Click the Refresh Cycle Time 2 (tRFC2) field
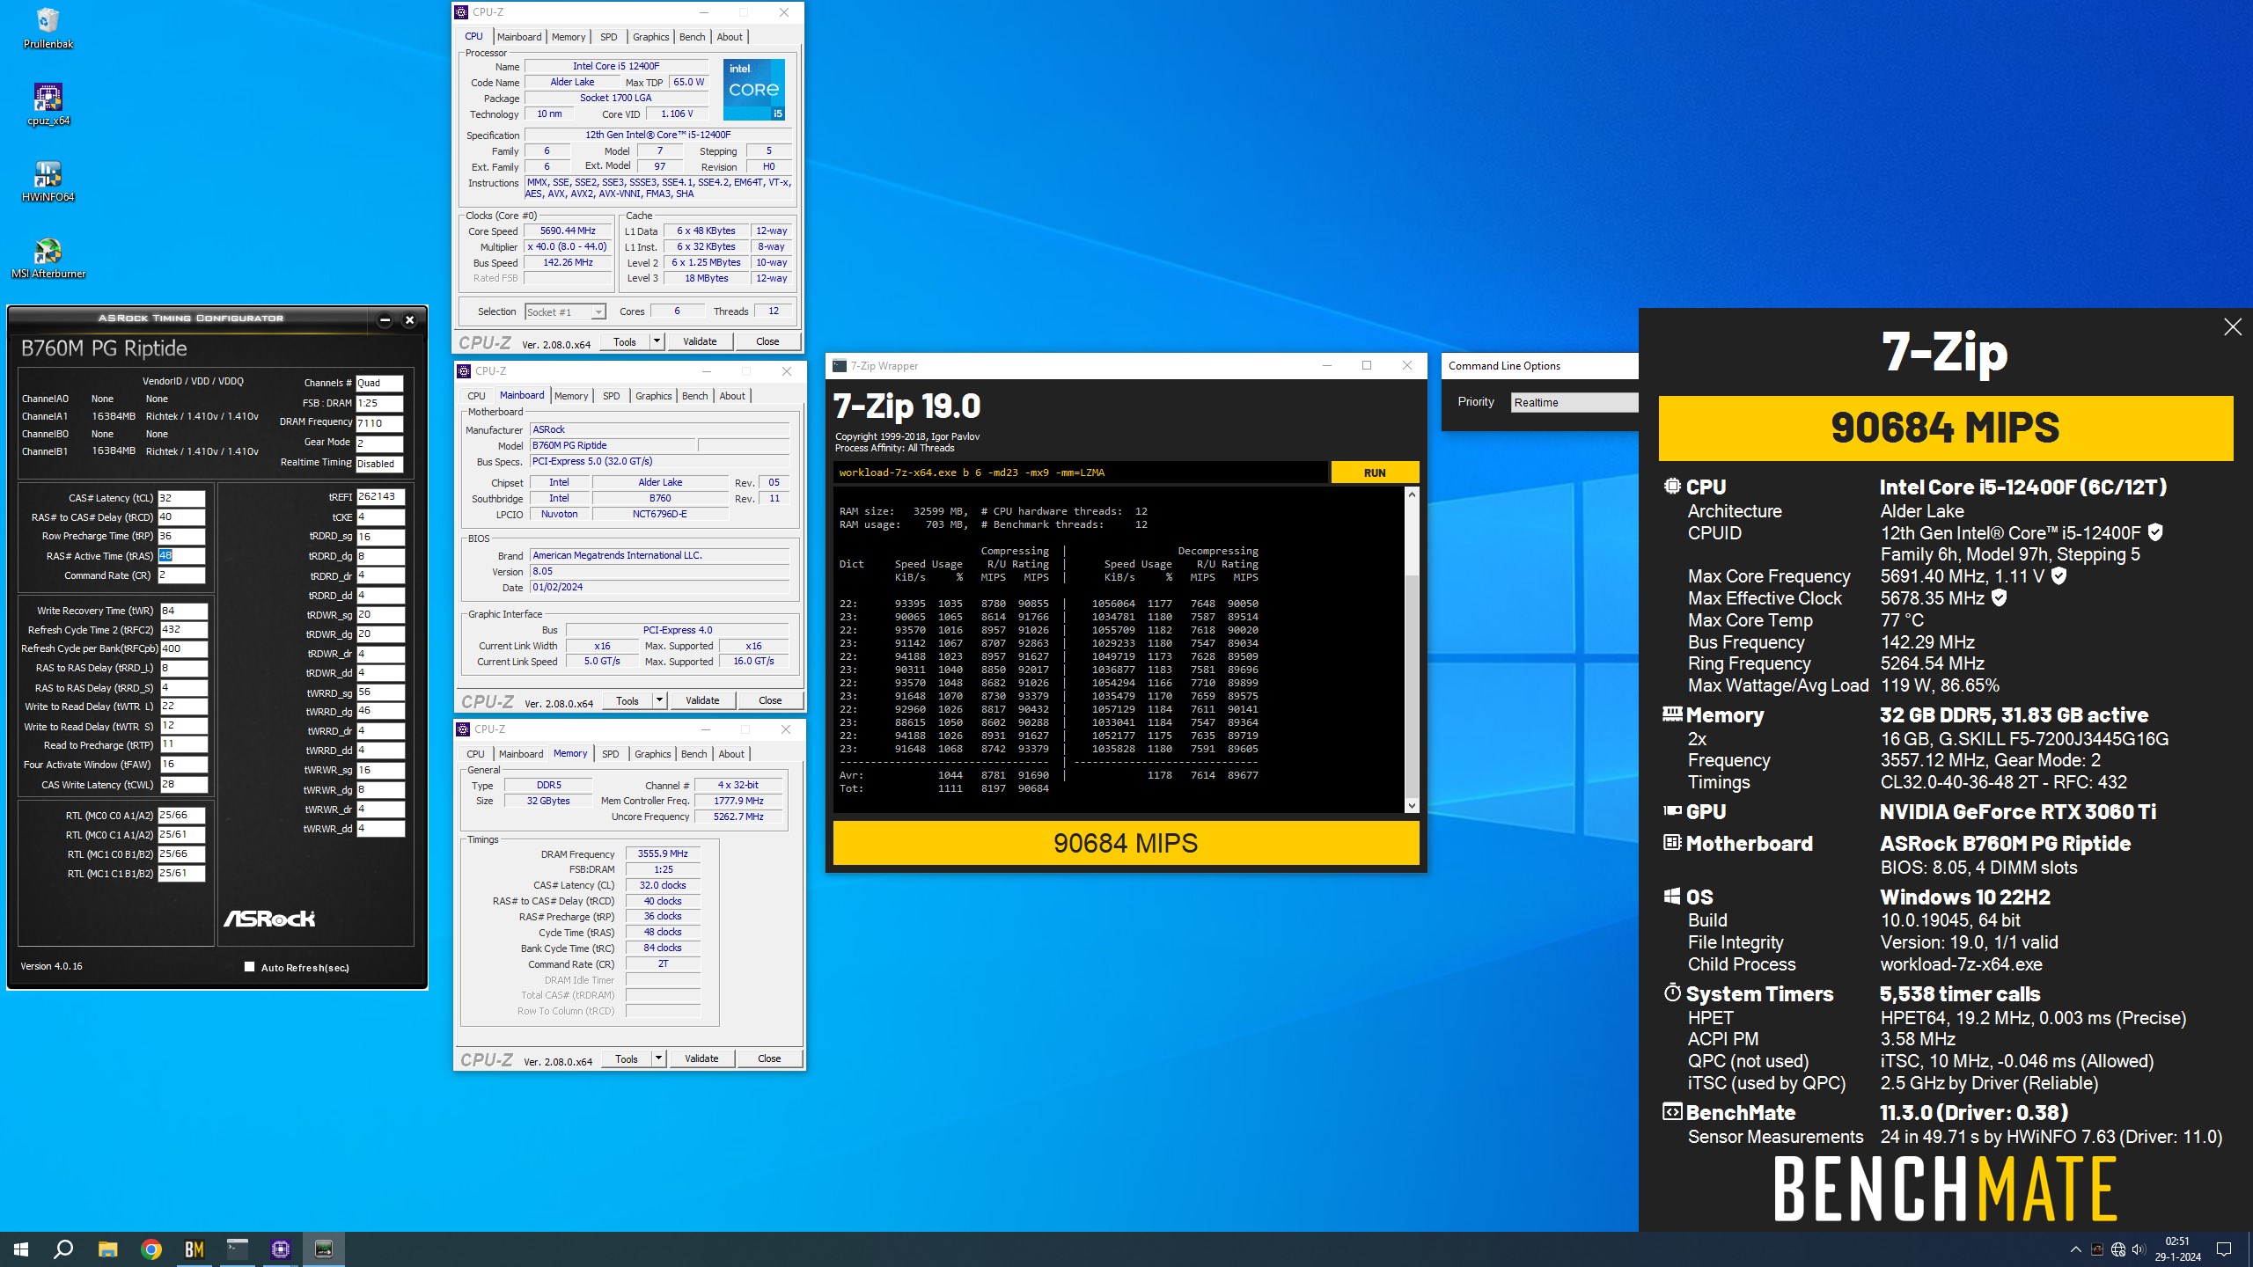 point(184,630)
